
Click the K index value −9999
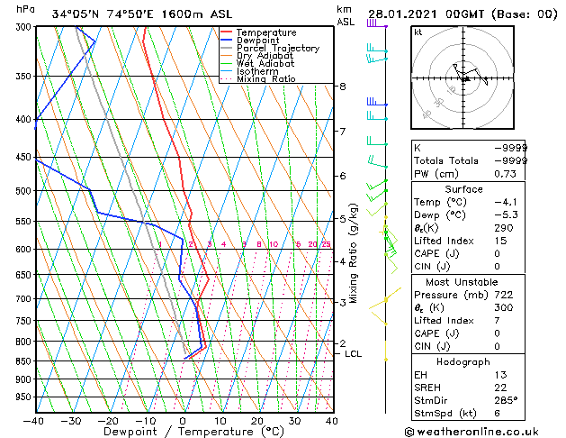coord(510,148)
